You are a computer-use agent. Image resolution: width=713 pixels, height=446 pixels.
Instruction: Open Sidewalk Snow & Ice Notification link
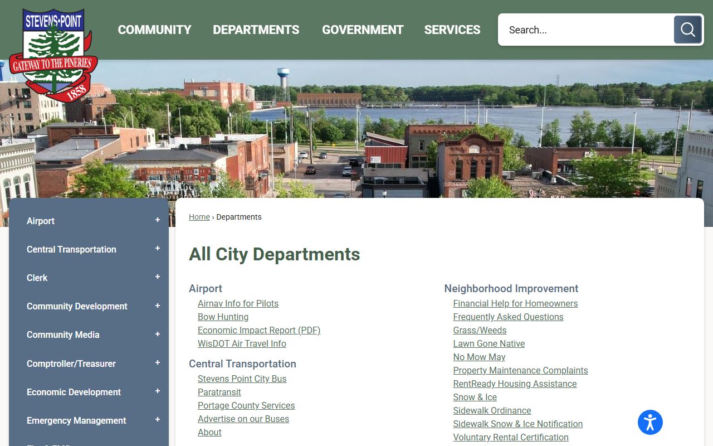[518, 424]
